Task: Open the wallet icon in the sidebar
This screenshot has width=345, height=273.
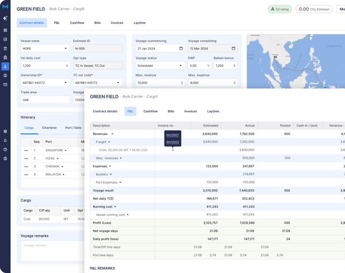Action: [5, 39]
